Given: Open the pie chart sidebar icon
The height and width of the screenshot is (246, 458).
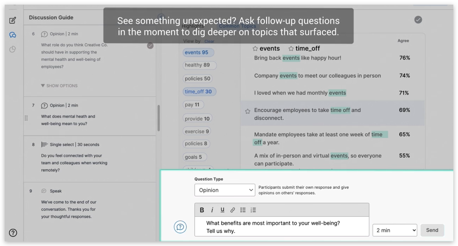Looking at the screenshot, I should click(13, 49).
